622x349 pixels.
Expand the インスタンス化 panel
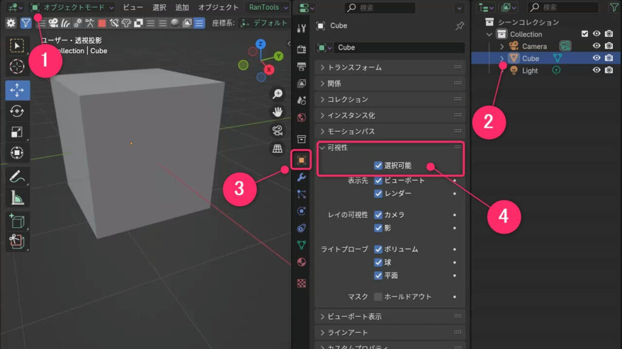point(389,116)
